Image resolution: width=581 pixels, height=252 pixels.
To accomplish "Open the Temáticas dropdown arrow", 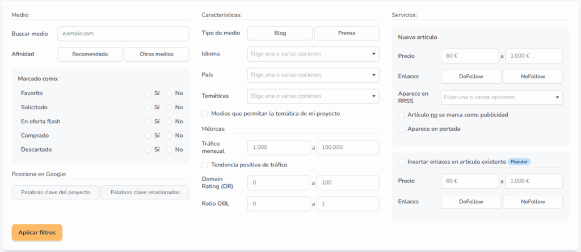I will click(x=373, y=96).
